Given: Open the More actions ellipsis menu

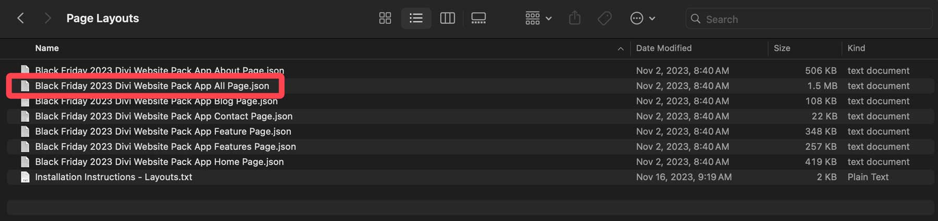Looking at the screenshot, I should point(643,19).
